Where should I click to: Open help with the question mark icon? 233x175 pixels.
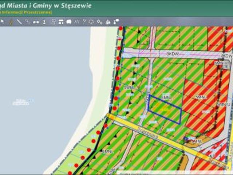(84, 22)
